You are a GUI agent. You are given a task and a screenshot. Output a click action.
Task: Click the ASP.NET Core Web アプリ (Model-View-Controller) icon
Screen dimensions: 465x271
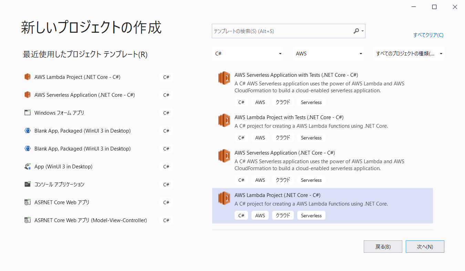click(x=28, y=220)
